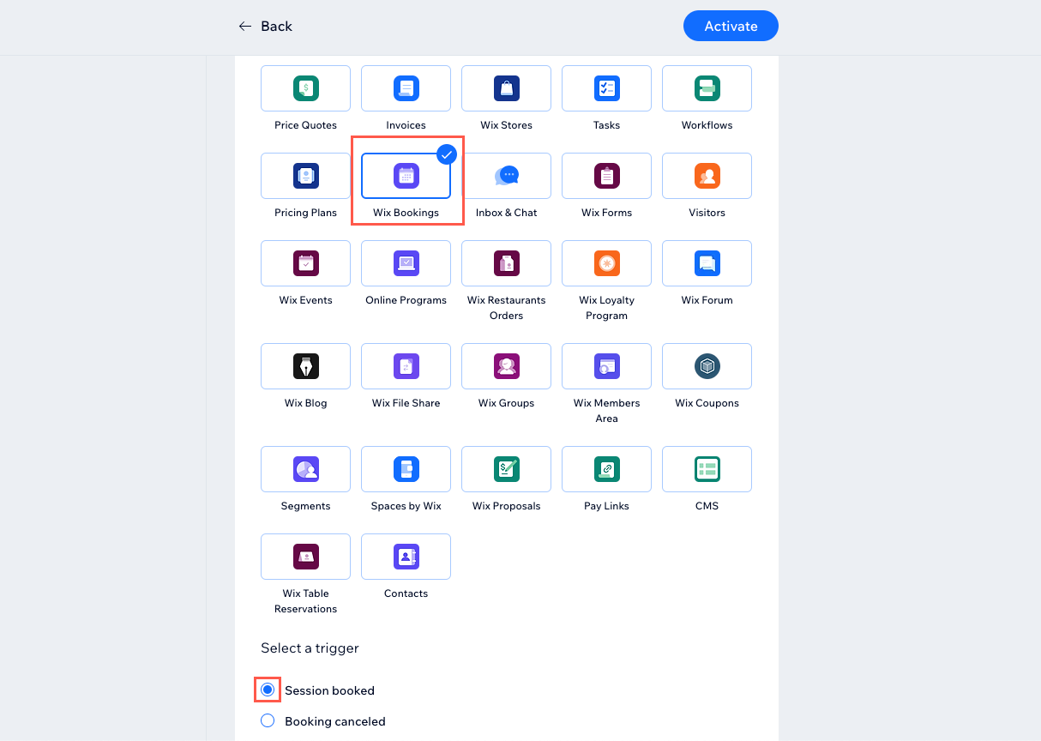Select the Segments app icon
This screenshot has width=1041, height=741.
(x=305, y=468)
